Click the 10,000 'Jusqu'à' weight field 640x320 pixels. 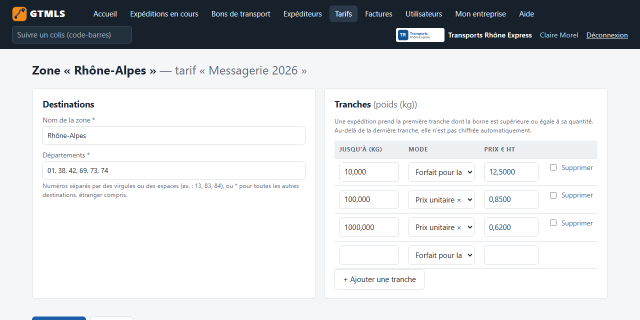click(369, 172)
